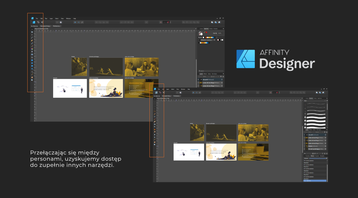This screenshot has width=358, height=198.
Task: Select Erase Brush tool in lower window
Action: [155, 122]
